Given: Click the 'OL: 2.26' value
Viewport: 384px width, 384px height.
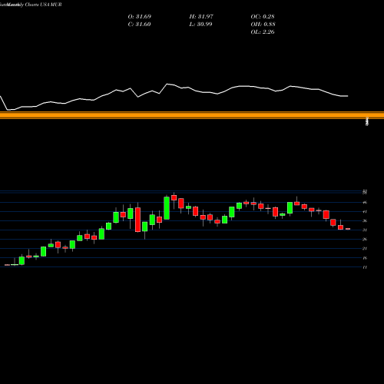Looking at the screenshot, I should (x=263, y=32).
